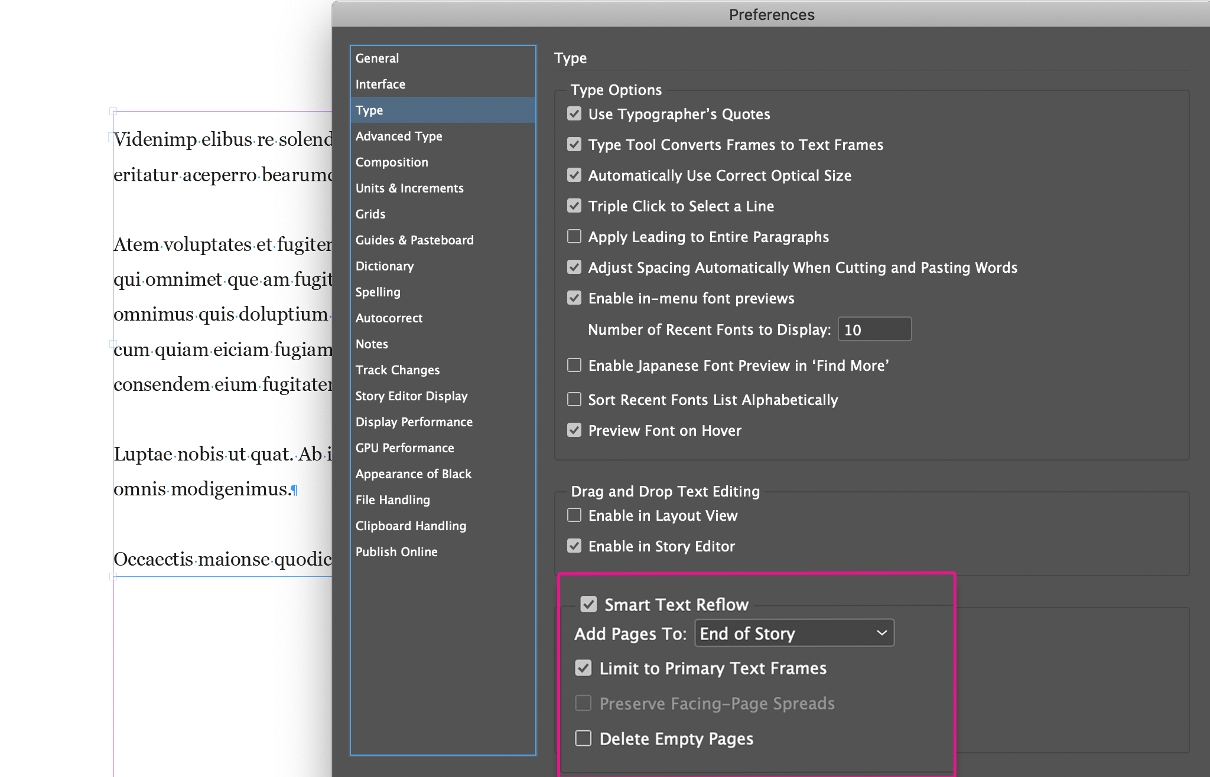Click the Units & Increments category
The width and height of the screenshot is (1210, 777).
(409, 188)
